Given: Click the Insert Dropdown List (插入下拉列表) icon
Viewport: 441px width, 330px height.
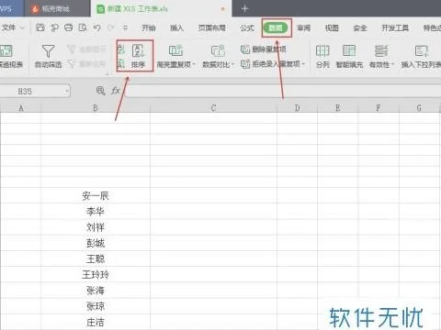Looking at the screenshot, I should coord(421,51).
